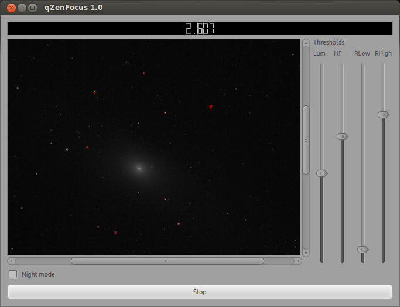400x307 pixels.
Task: Click the focus value display 2.607
Action: 200,28
